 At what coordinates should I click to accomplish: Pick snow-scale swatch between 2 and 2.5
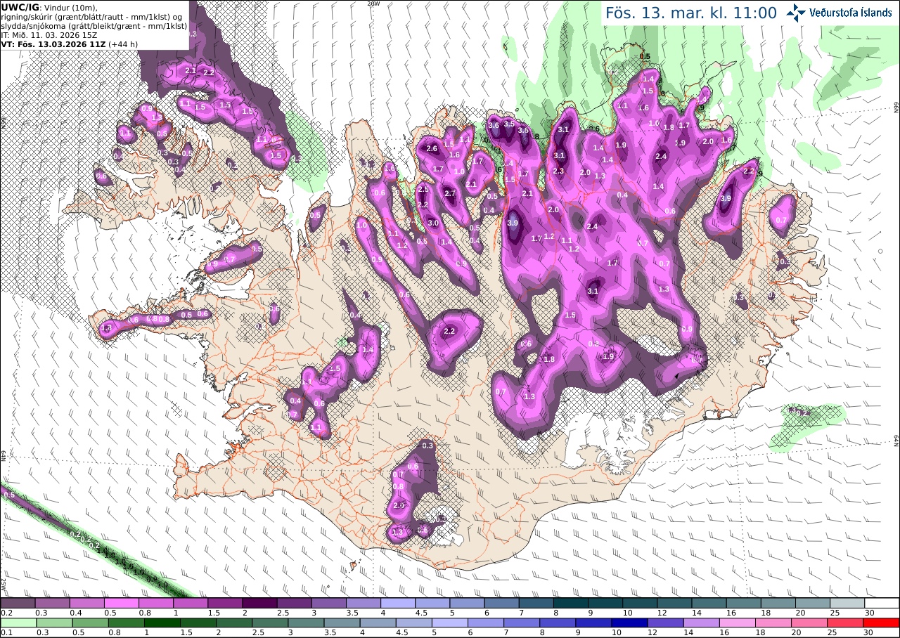(259, 603)
